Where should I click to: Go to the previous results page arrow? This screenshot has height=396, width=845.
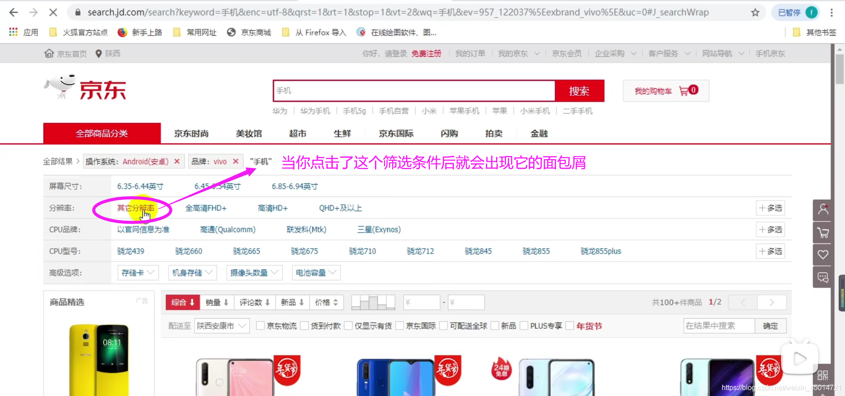pos(743,302)
